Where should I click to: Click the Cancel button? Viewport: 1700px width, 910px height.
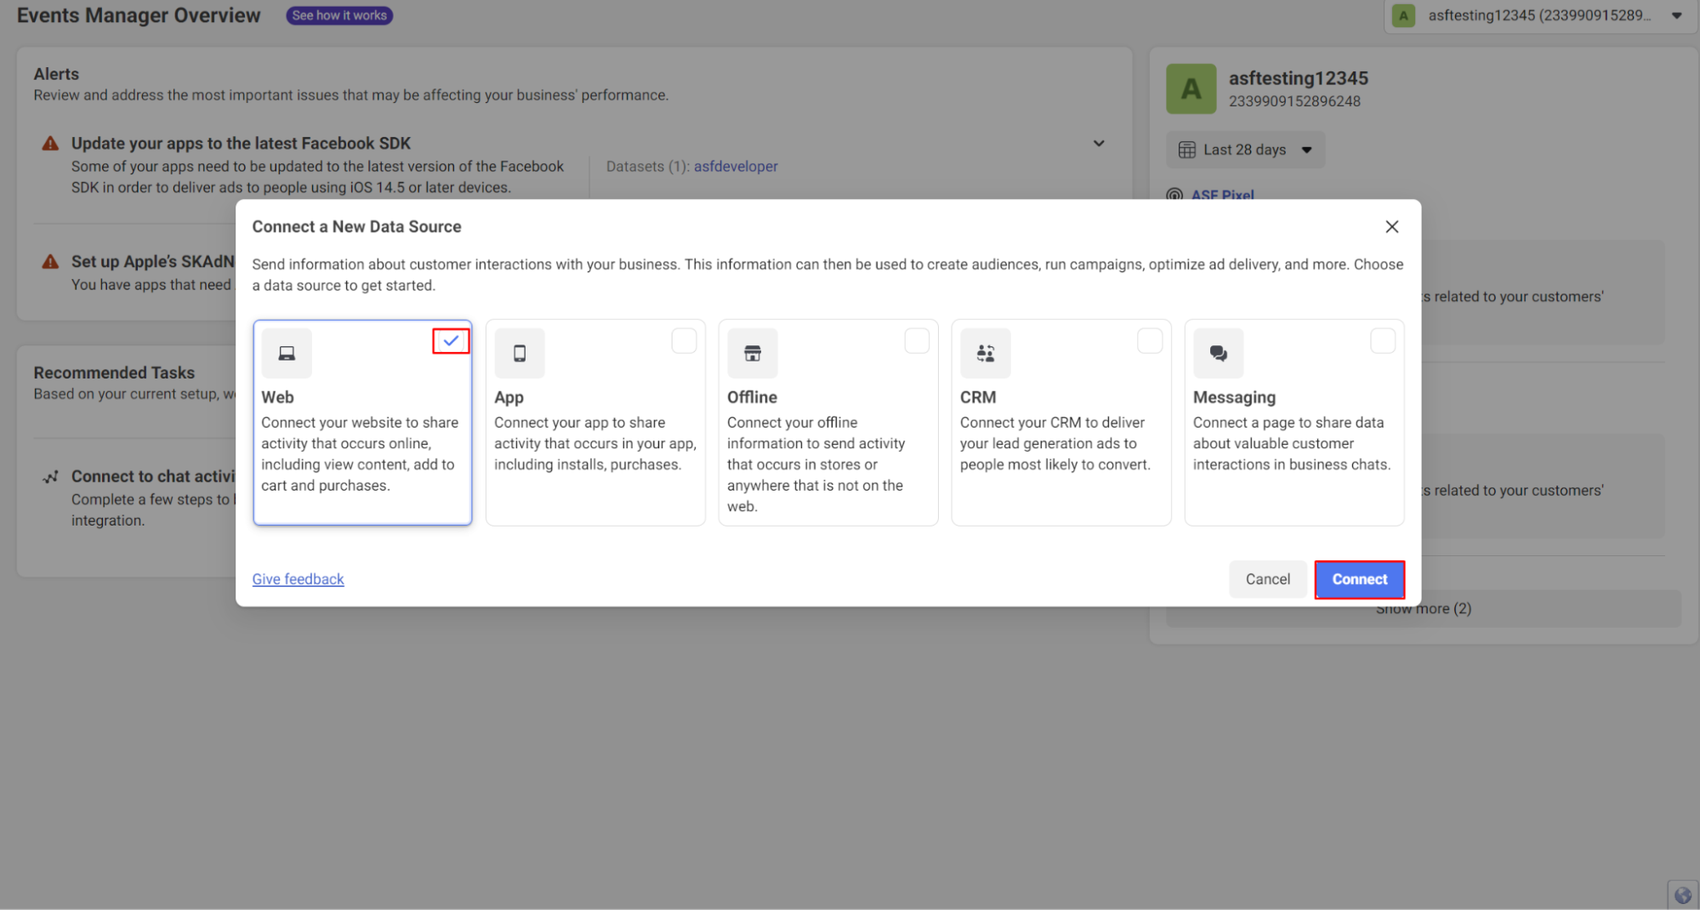tap(1267, 579)
